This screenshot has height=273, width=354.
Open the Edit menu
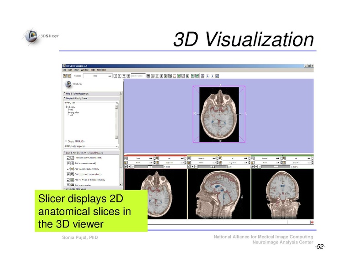pyautogui.click(x=70, y=70)
